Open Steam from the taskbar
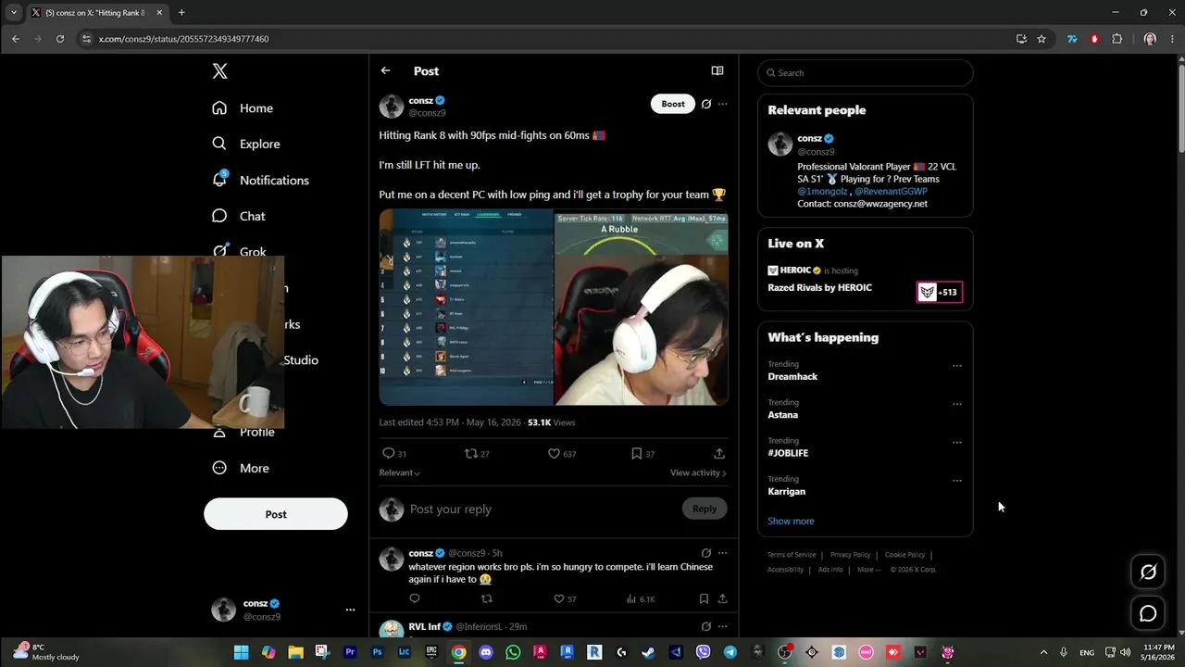The height and width of the screenshot is (667, 1185). click(648, 652)
